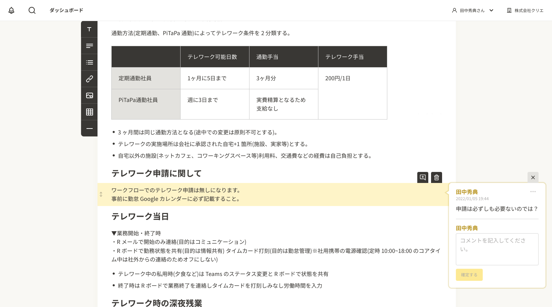Click the 200円/1日 cell
Screen dimensions: 552x307
click(x=352, y=93)
